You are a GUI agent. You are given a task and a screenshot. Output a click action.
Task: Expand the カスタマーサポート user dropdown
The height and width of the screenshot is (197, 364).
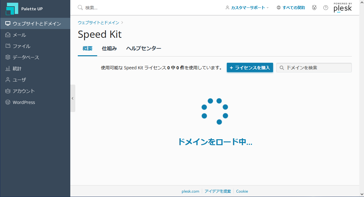coord(247,8)
